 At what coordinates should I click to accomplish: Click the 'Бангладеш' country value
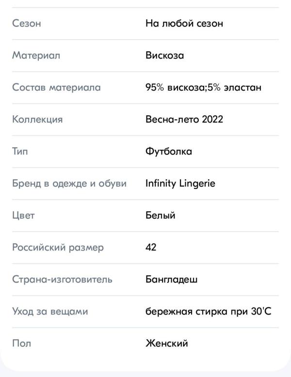point(171,280)
